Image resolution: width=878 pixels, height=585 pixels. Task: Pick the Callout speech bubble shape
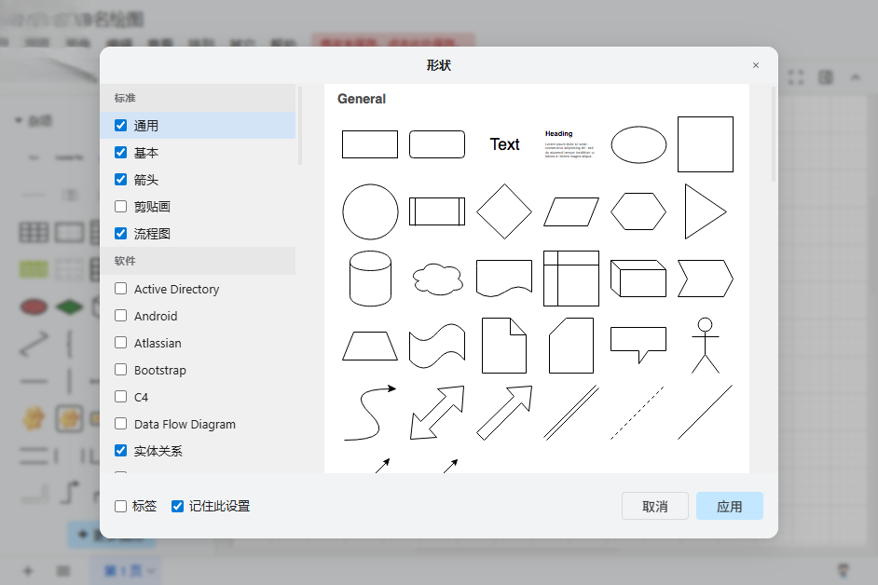pos(638,345)
